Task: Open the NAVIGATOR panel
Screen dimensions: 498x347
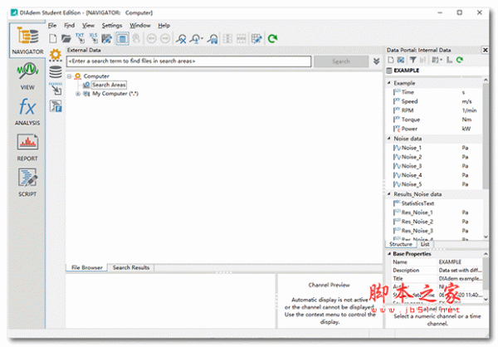Action: [x=27, y=40]
